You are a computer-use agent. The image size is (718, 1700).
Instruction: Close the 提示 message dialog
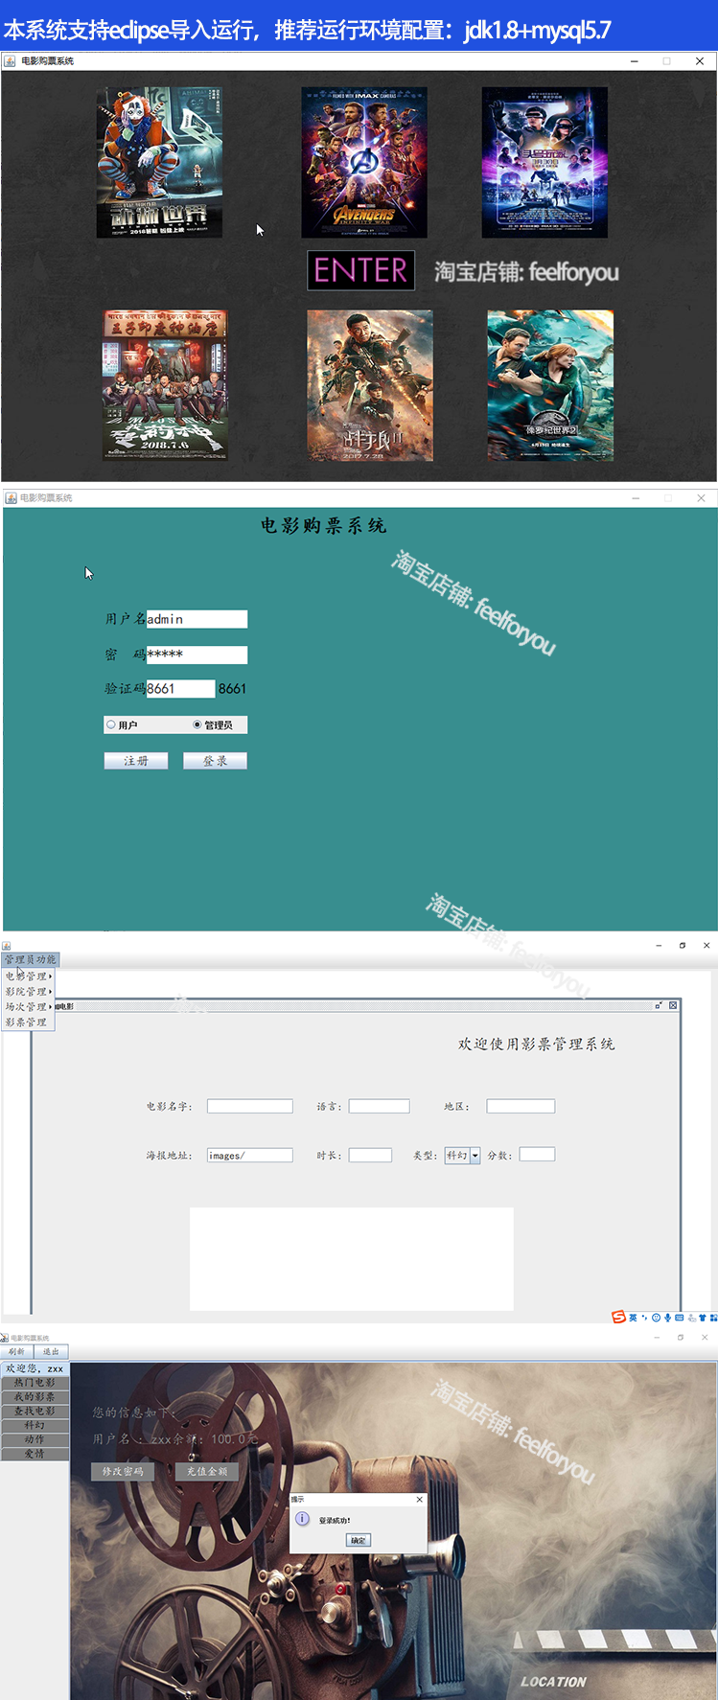(x=419, y=1499)
